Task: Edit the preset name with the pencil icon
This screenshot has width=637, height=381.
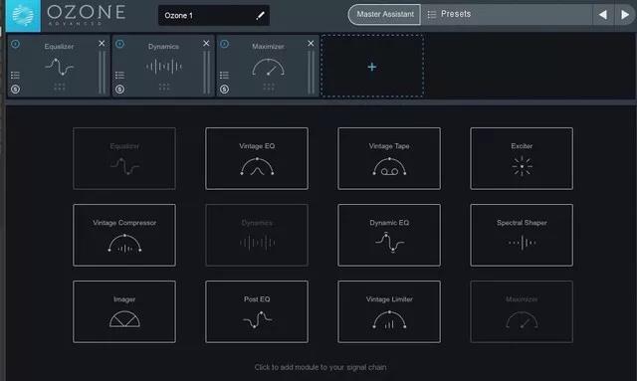Action: 260,16
